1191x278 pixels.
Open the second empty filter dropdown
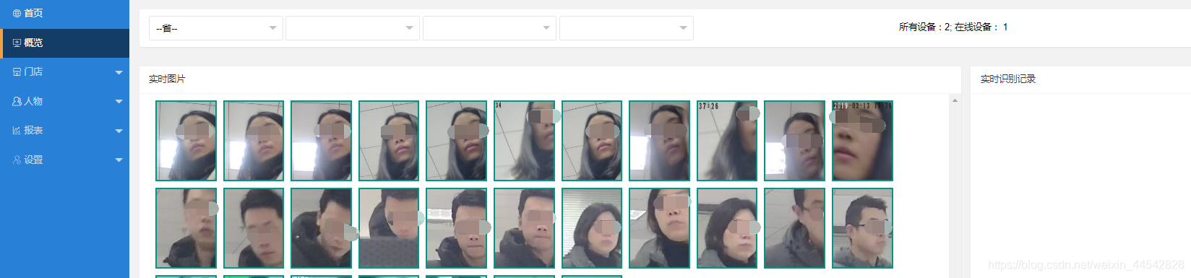click(x=353, y=28)
